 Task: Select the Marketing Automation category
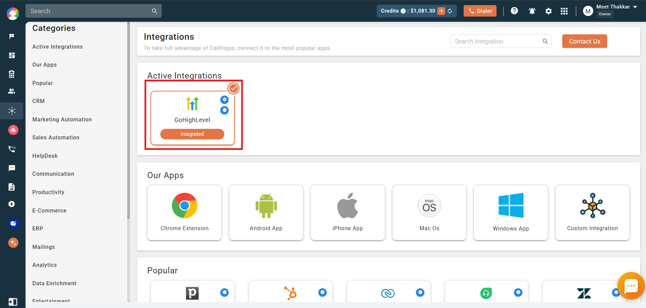pyautogui.click(x=62, y=119)
